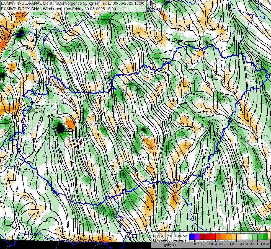Pick the medium green swatch for 1 to 1.5
This screenshot has width=271, height=249.
pyautogui.click(x=260, y=237)
